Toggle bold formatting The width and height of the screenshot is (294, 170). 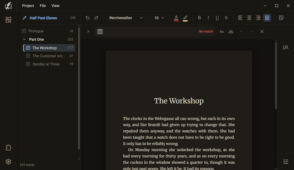199,18
